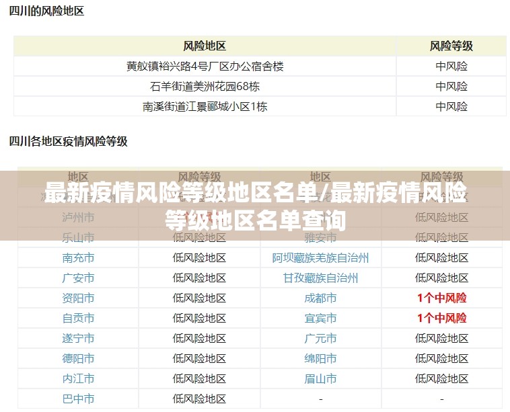Open the 阿坝藏族羌族自治州 link
Screen dimensions: 510x412
click(x=320, y=257)
